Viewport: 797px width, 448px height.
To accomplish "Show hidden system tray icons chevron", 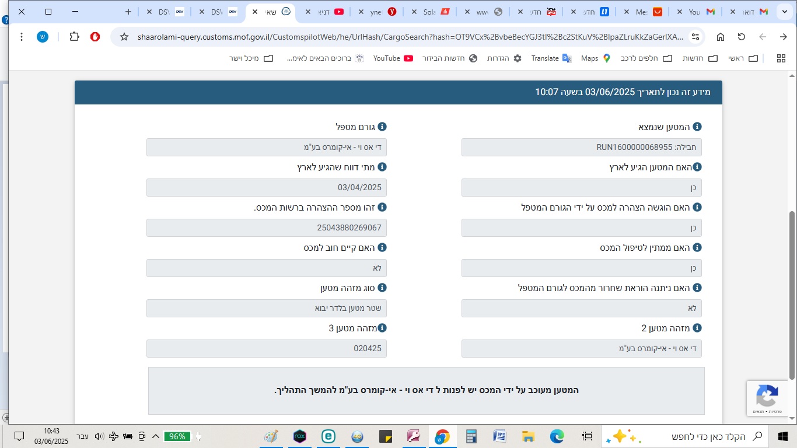I will pyautogui.click(x=156, y=436).
